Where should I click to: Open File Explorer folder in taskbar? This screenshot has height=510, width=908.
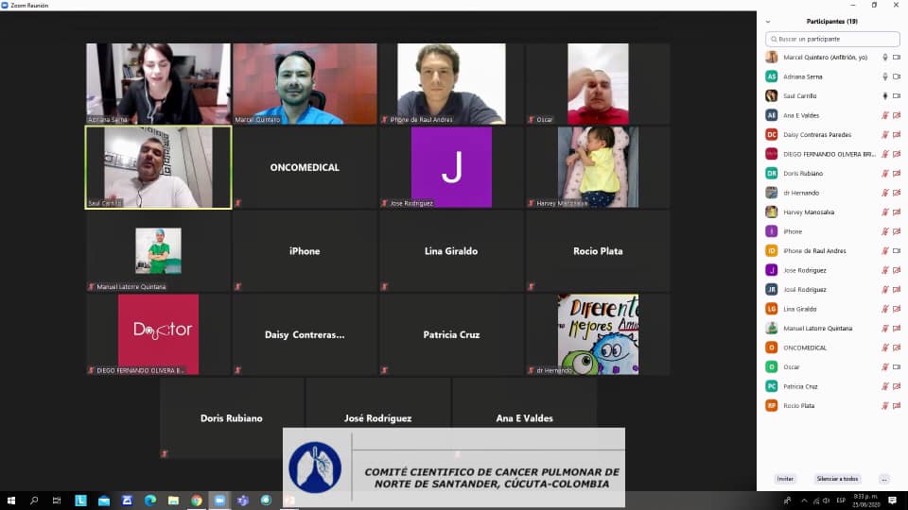tap(173, 501)
